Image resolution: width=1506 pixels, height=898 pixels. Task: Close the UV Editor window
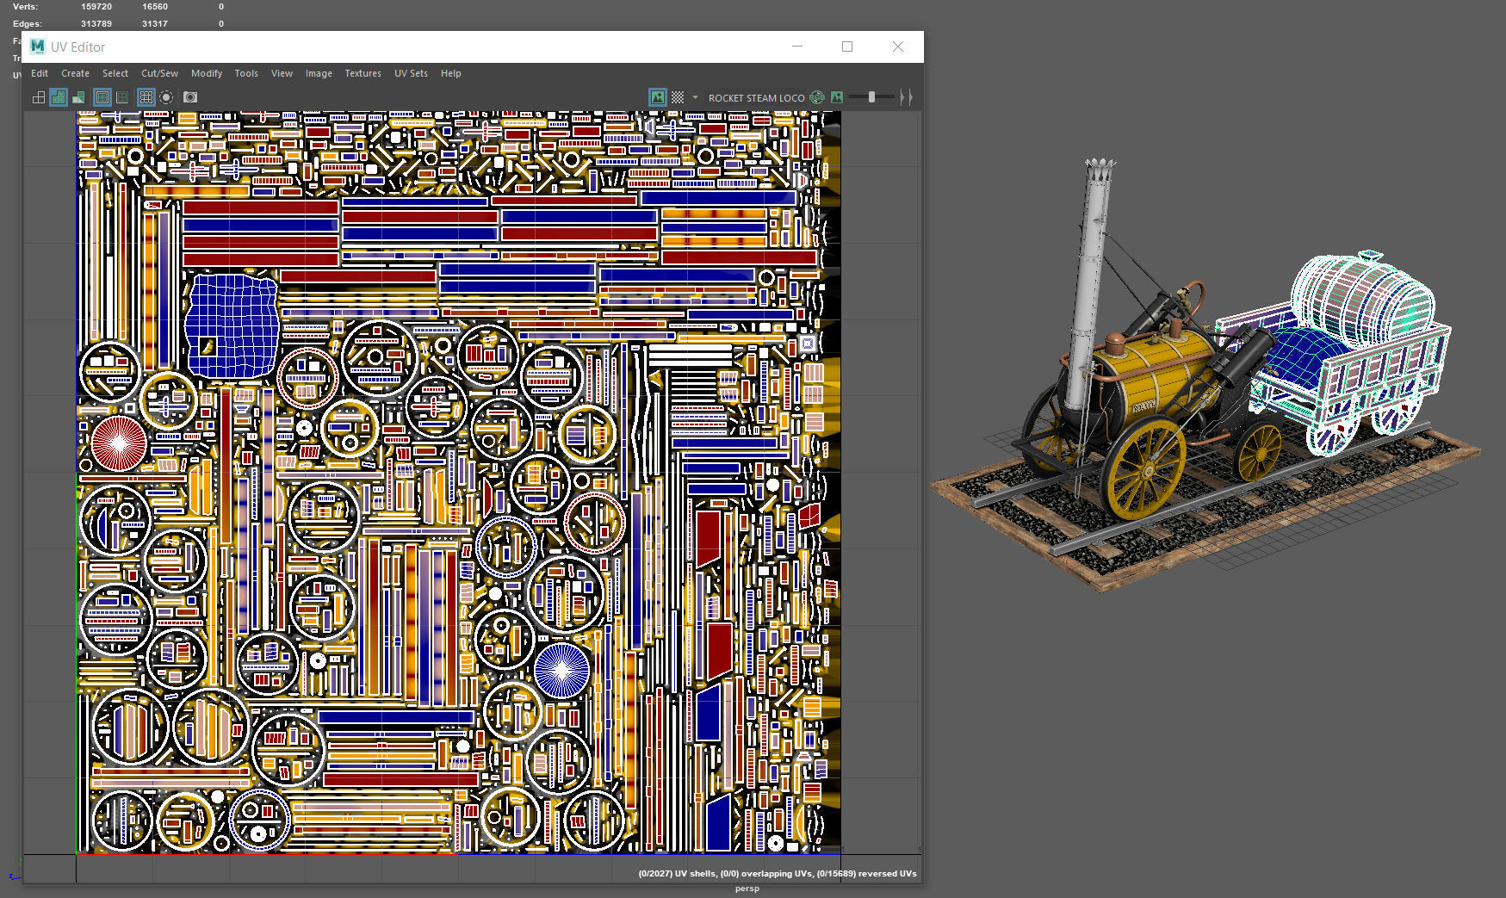click(898, 46)
